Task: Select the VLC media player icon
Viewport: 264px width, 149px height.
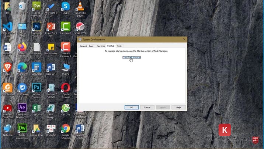Action: 80,9
